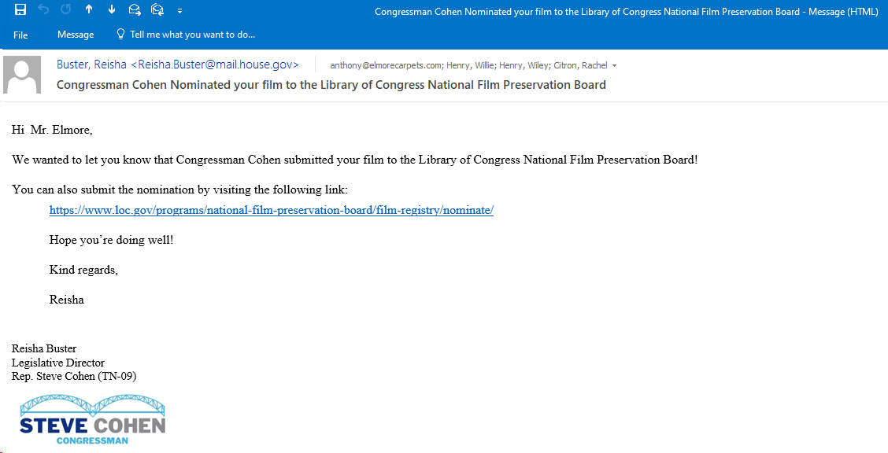Select recipient anthony@elmorecarpets.com
This screenshot has width=888, height=453.
[x=386, y=65]
